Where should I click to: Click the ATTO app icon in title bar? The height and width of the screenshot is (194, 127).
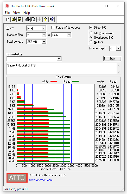[x=7, y=6]
